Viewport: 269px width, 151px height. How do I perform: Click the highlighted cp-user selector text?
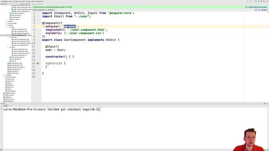70,26
